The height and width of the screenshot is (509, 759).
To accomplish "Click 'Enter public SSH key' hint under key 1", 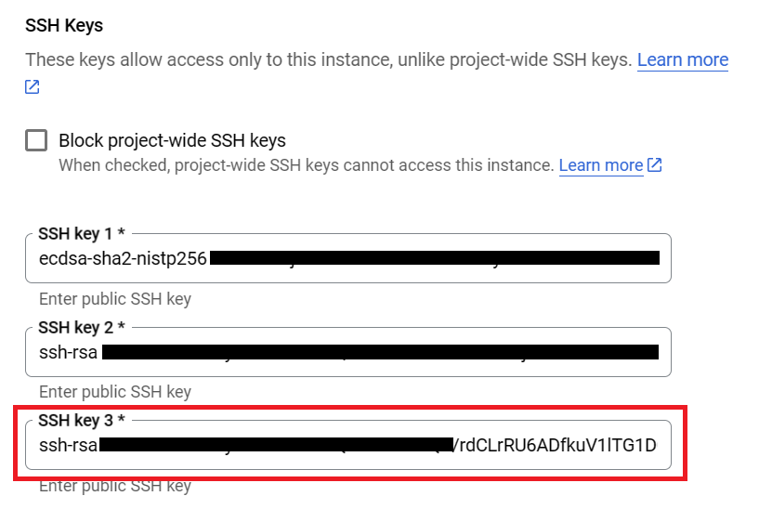I will coord(115,299).
